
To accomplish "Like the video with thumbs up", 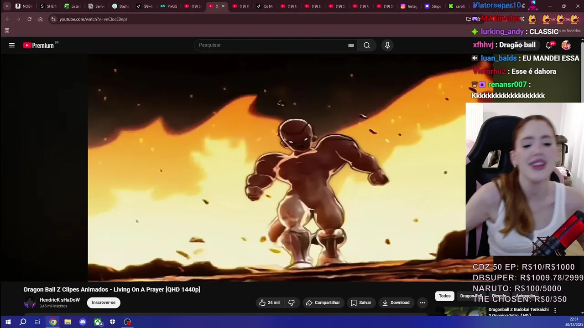I will tap(270, 302).
